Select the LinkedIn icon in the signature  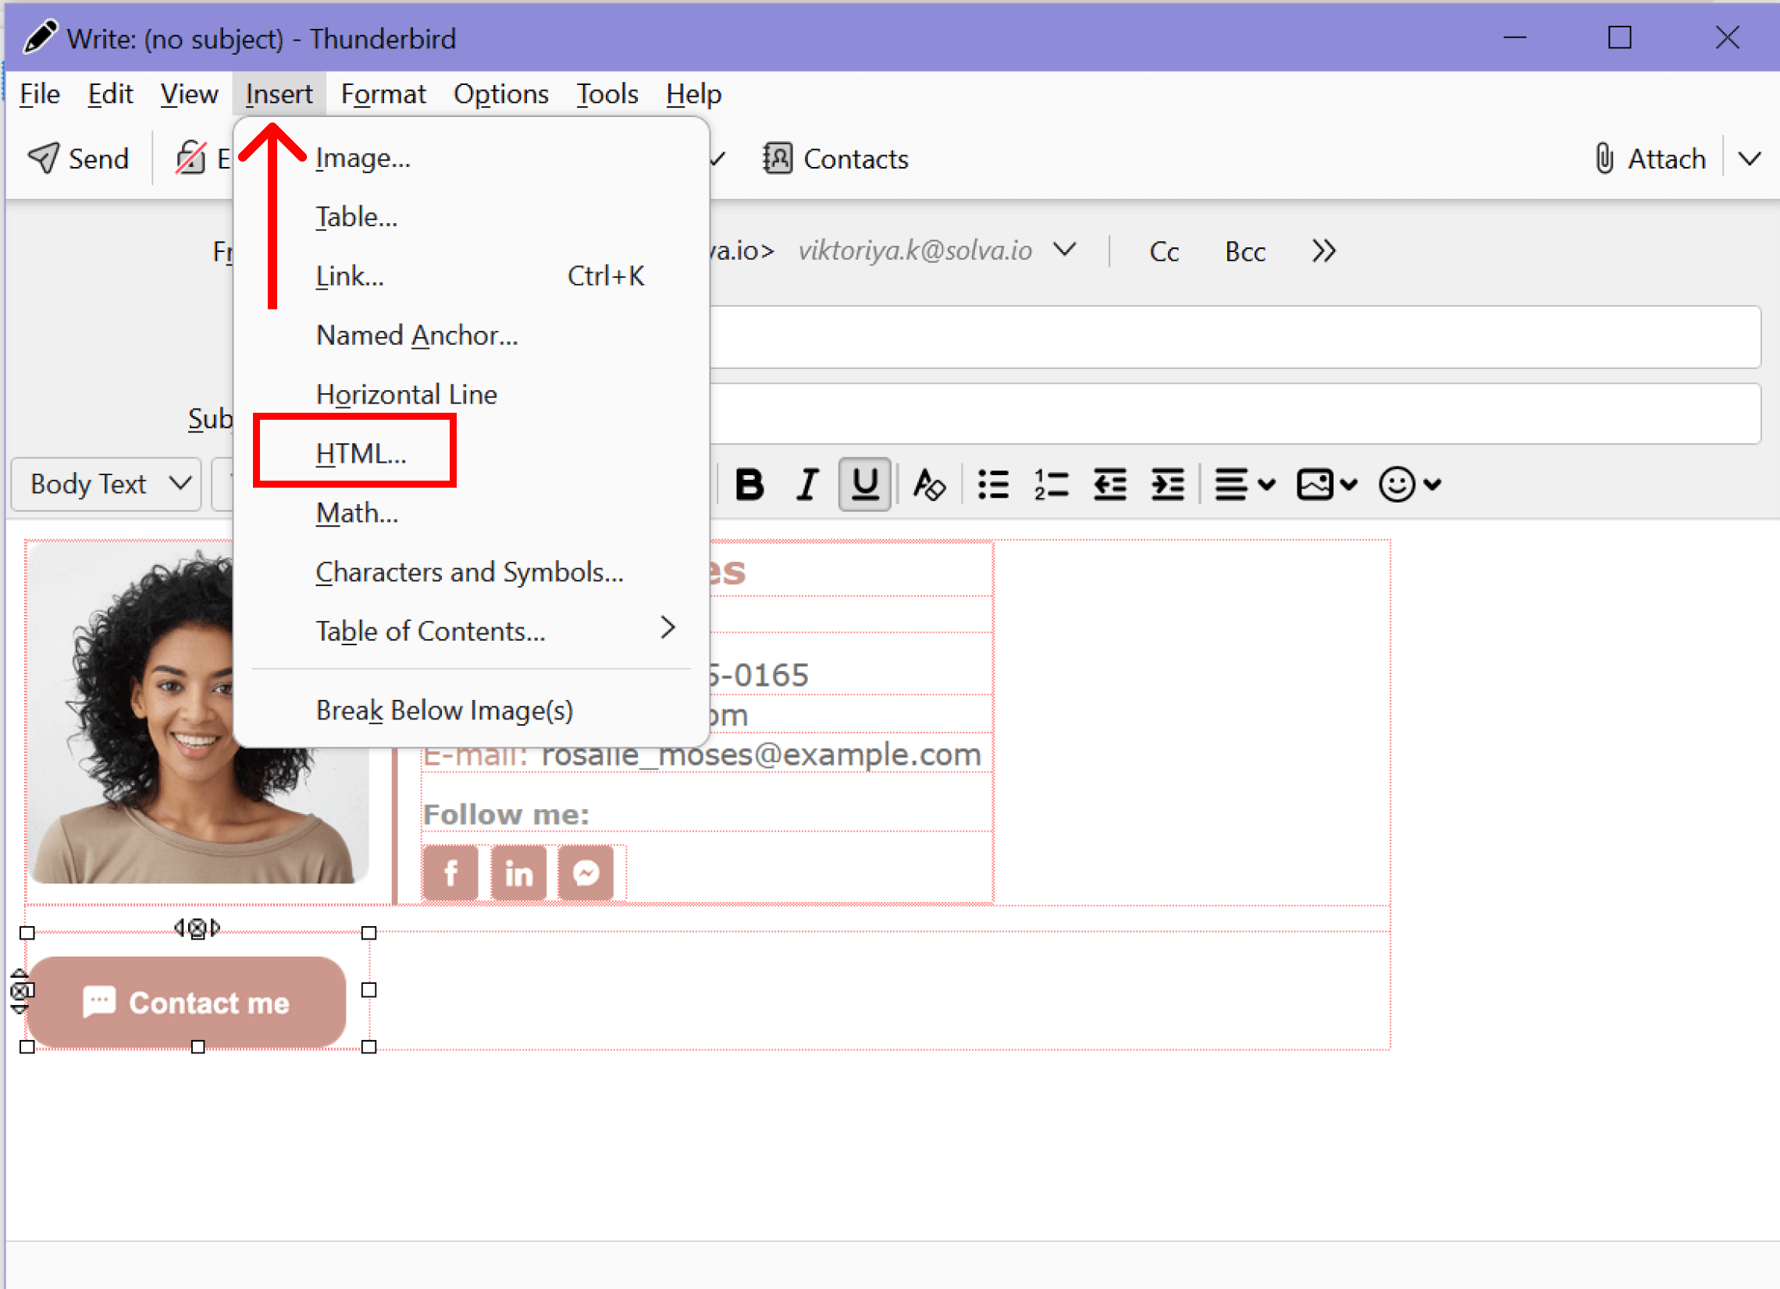pyautogui.click(x=518, y=872)
